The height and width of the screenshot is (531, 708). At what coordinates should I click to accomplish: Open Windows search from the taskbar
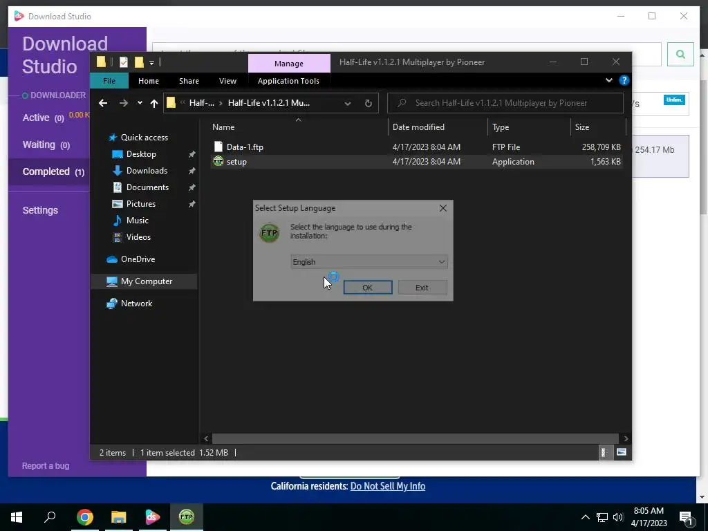pyautogui.click(x=50, y=517)
